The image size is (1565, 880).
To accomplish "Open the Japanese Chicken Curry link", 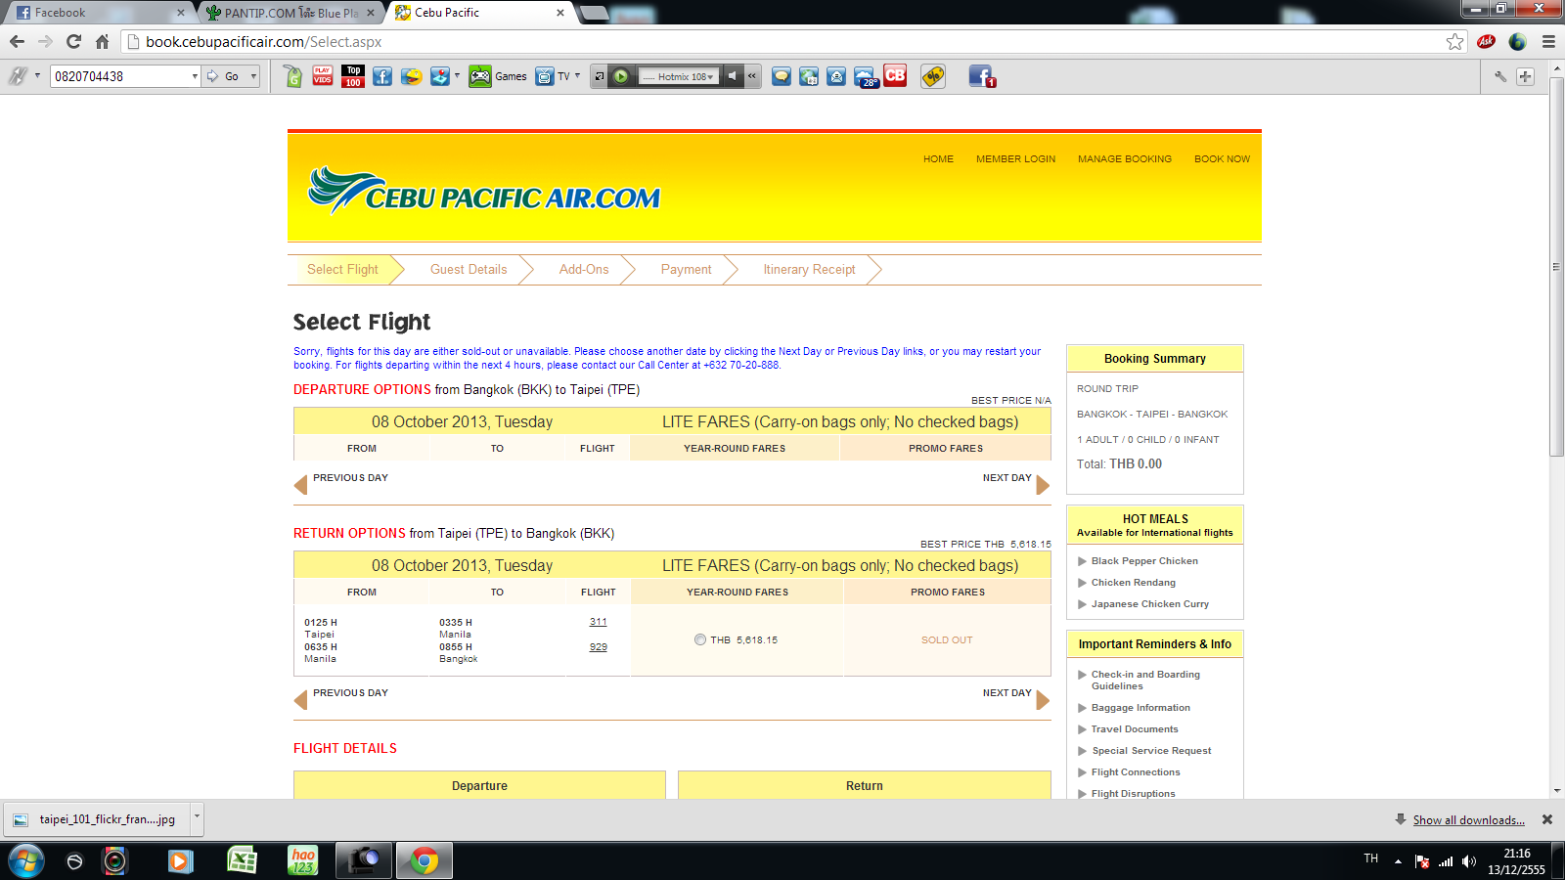I will (x=1150, y=604).
